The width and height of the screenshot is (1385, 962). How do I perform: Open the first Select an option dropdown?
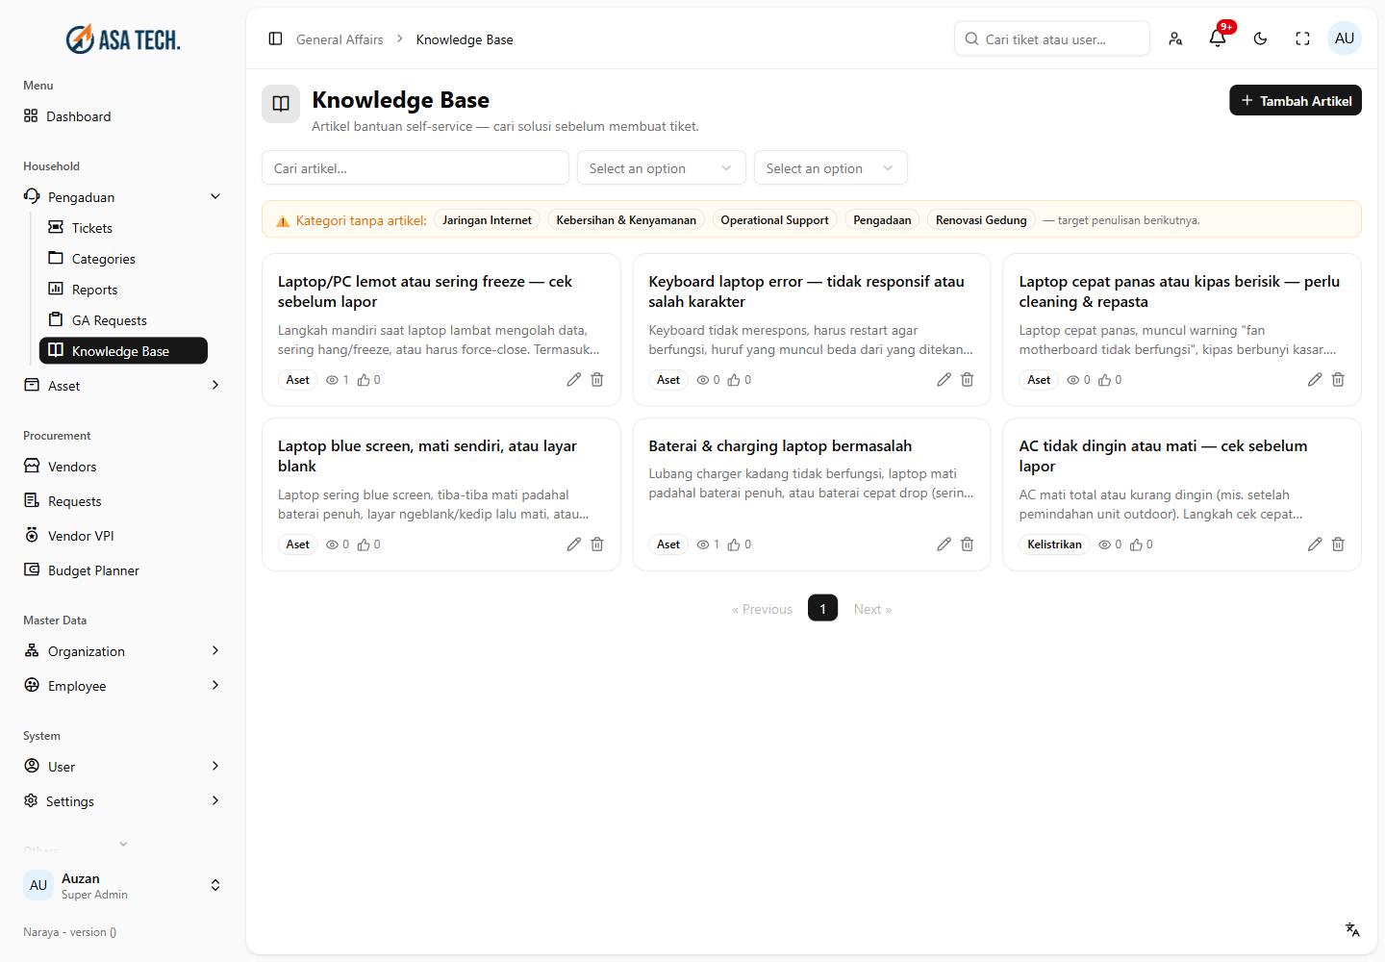tap(662, 168)
